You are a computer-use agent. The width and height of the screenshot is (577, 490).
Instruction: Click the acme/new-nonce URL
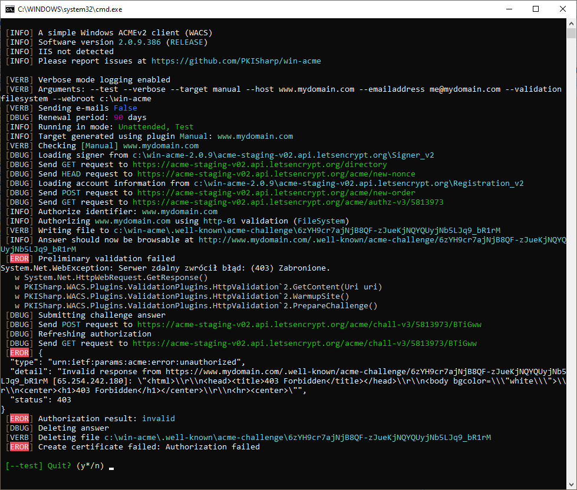[x=276, y=174]
